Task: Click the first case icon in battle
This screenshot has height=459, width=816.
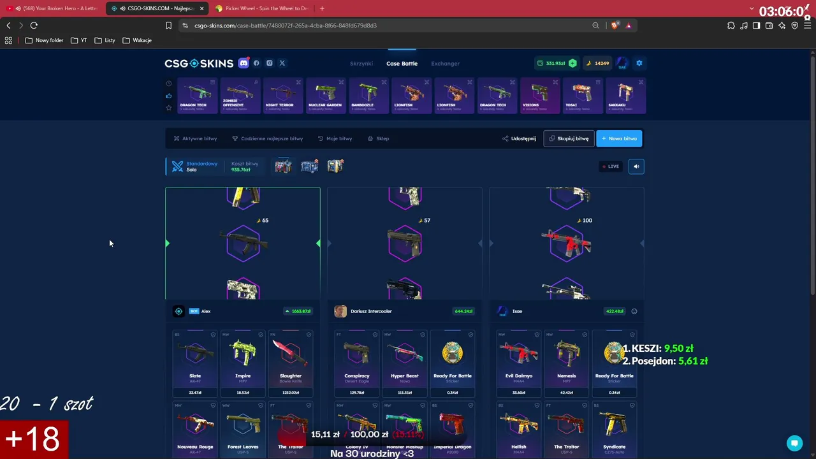Action: (x=283, y=166)
